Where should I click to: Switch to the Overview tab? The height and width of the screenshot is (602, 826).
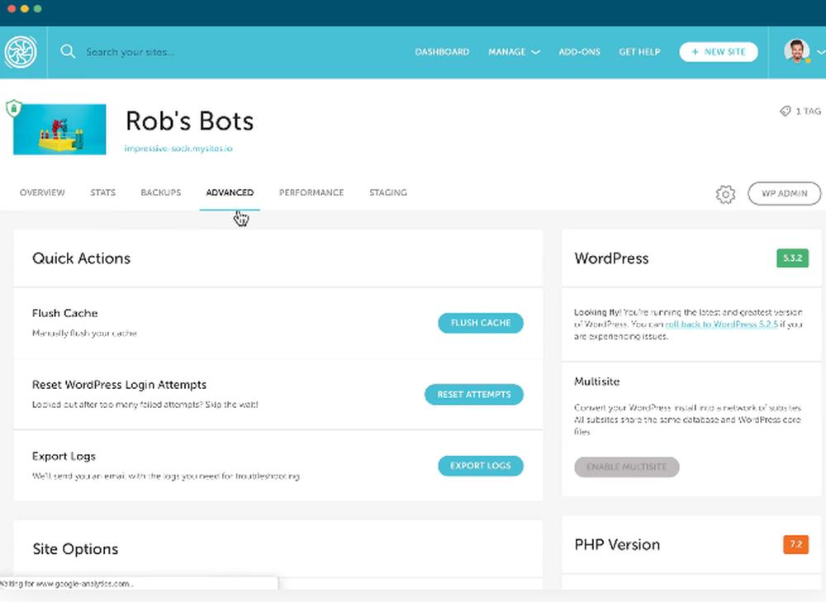pos(42,192)
